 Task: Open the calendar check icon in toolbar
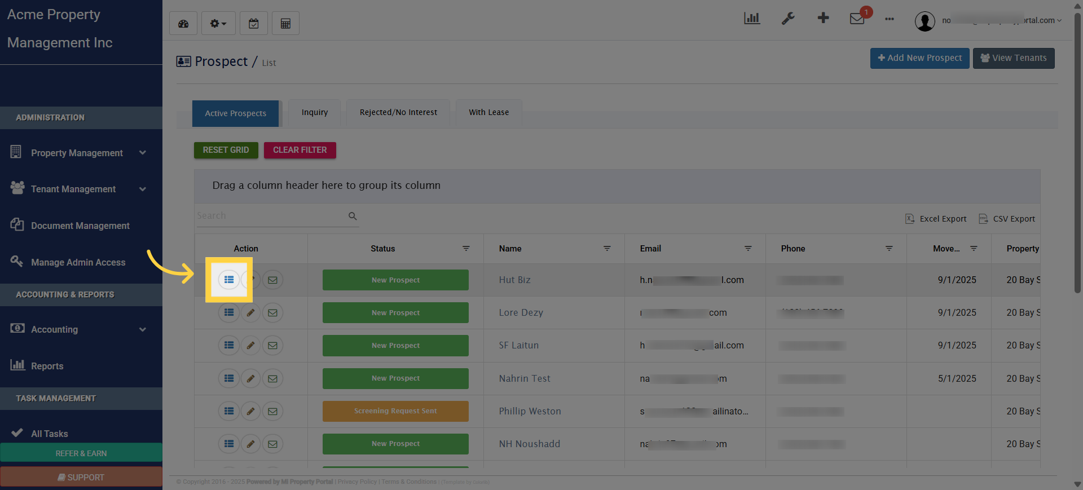254,24
